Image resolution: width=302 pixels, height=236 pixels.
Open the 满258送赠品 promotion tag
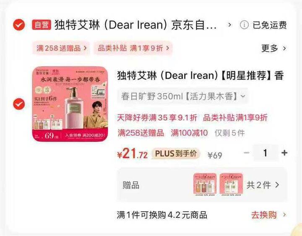[x=61, y=48]
